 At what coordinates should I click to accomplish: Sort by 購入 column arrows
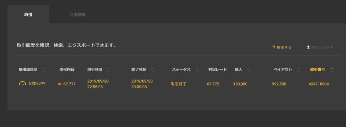click(x=249, y=70)
